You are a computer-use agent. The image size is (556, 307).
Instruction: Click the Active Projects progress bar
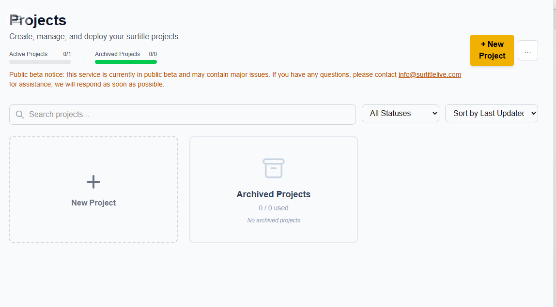pos(40,62)
